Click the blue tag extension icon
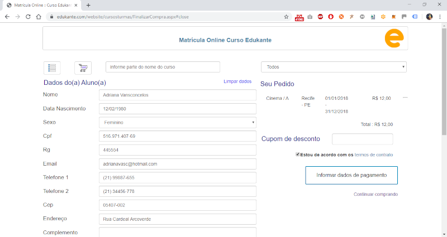Image resolution: width=447 pixels, height=237 pixels. (415, 17)
